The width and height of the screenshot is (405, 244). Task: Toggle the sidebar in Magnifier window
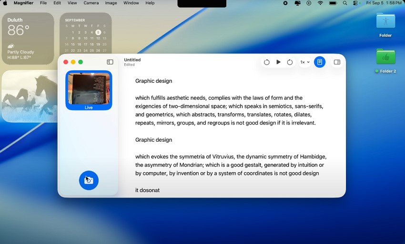(110, 62)
